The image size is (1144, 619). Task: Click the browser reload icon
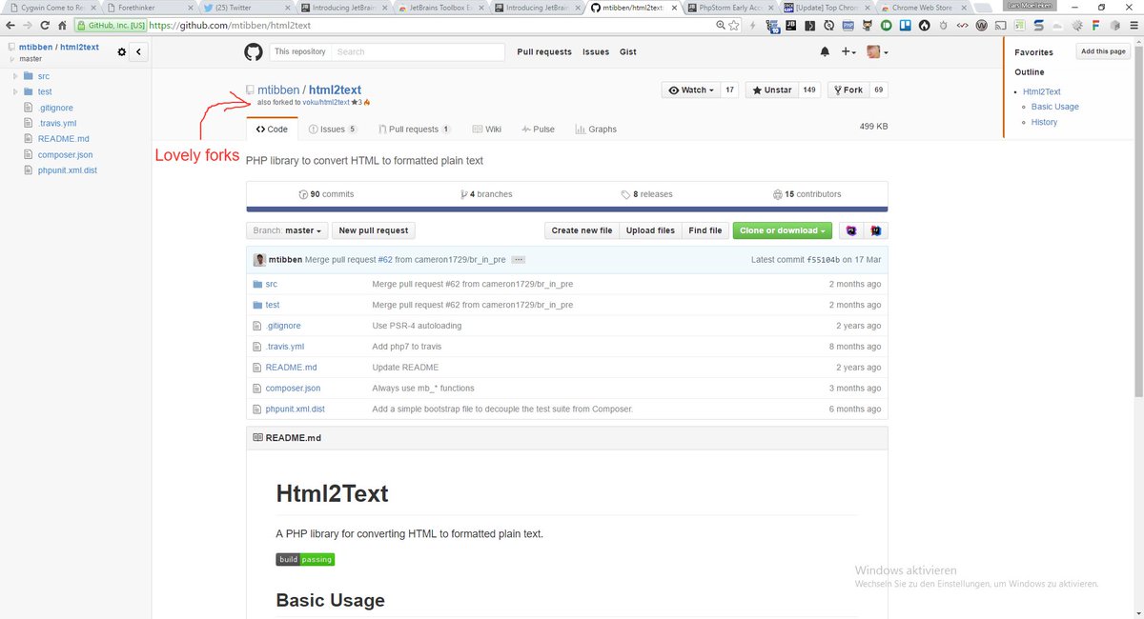(43, 25)
